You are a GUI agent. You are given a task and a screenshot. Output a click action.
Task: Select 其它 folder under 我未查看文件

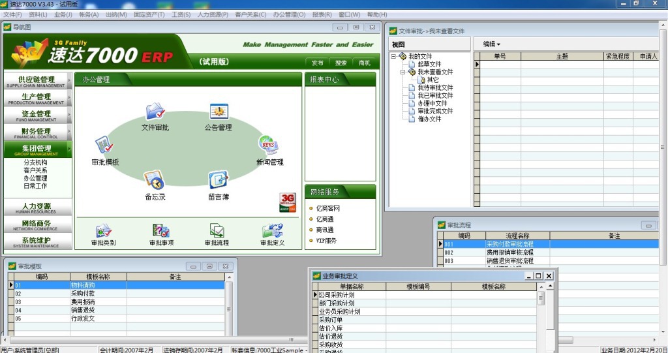[x=433, y=80]
